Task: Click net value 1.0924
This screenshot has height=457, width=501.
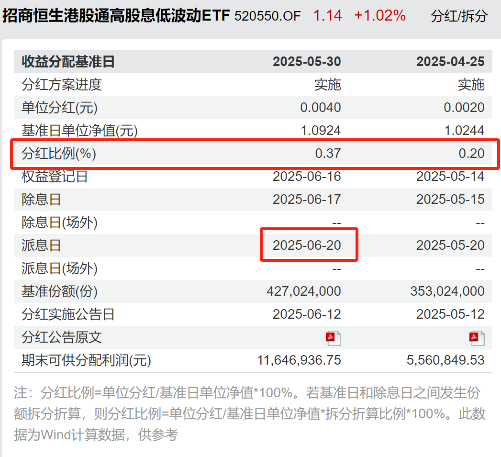Action: (321, 131)
